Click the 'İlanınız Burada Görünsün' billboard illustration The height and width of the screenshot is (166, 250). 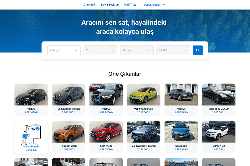point(31,134)
